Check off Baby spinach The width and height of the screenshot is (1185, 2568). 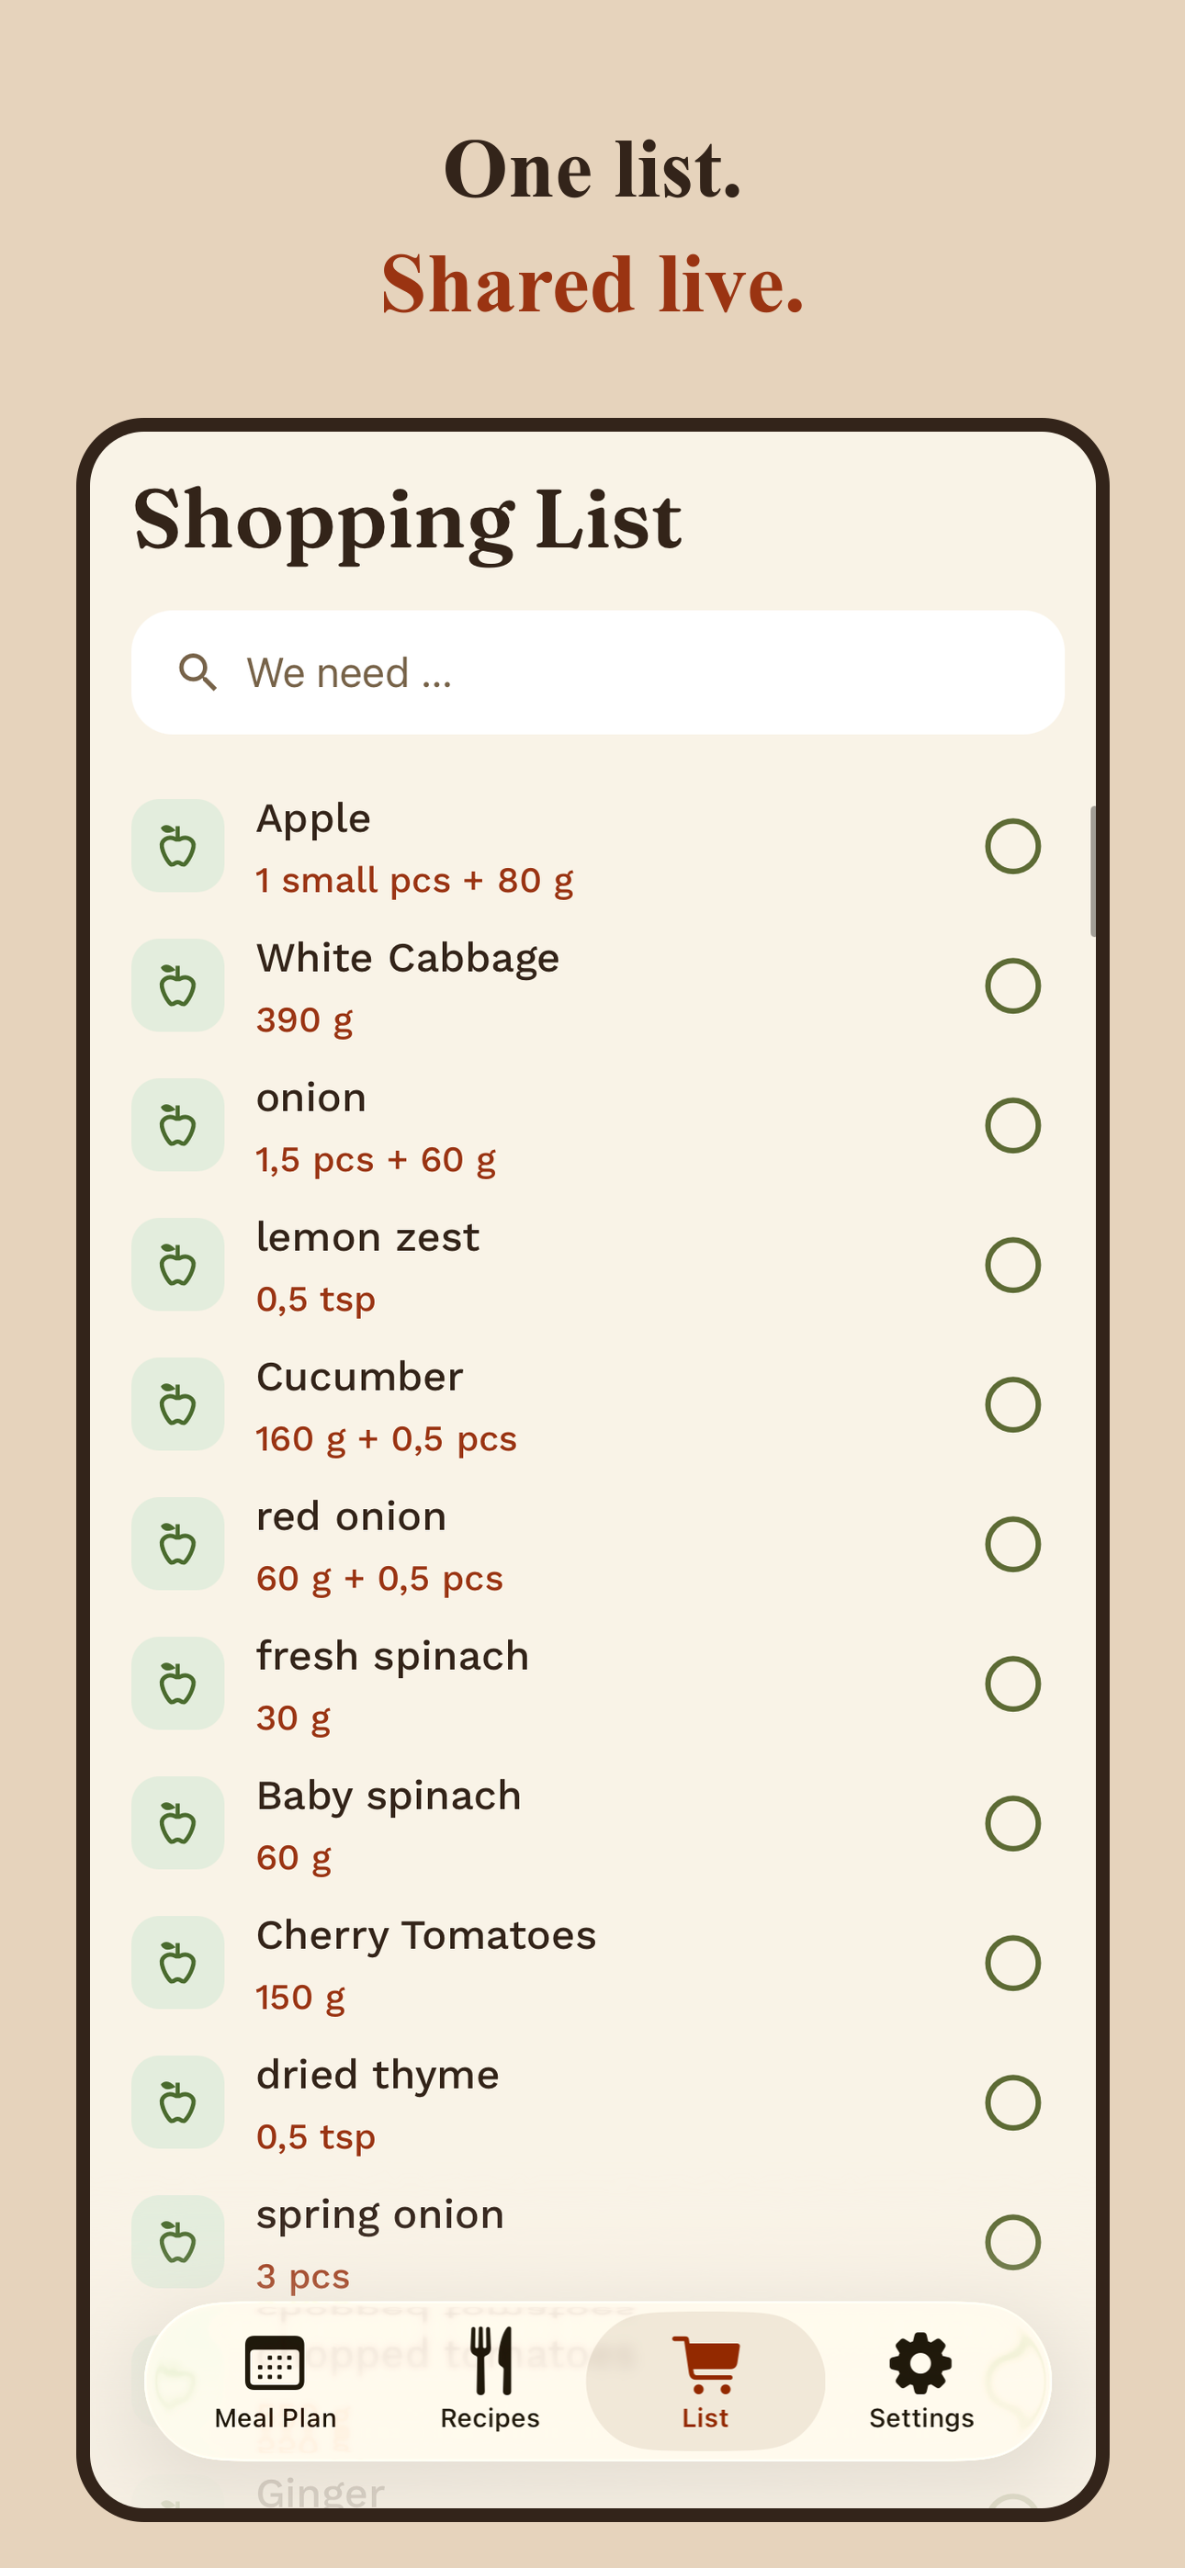[x=1012, y=1823]
